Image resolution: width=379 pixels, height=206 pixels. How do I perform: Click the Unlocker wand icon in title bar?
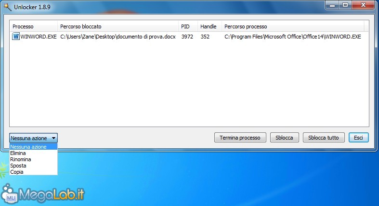pyautogui.click(x=8, y=7)
